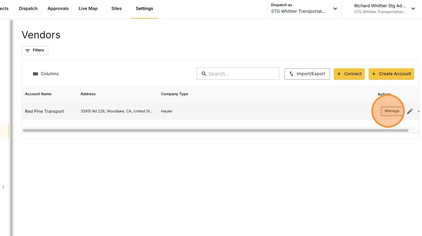Open more actions for Red Pine Transport
The image size is (422, 236).
click(x=419, y=111)
